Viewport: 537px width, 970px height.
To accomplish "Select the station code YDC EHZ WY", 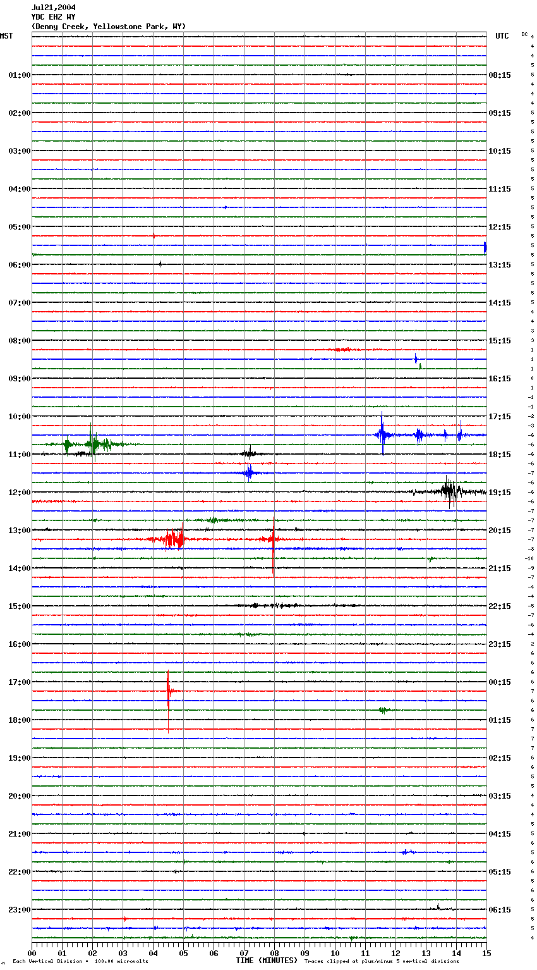I will click(x=54, y=17).
